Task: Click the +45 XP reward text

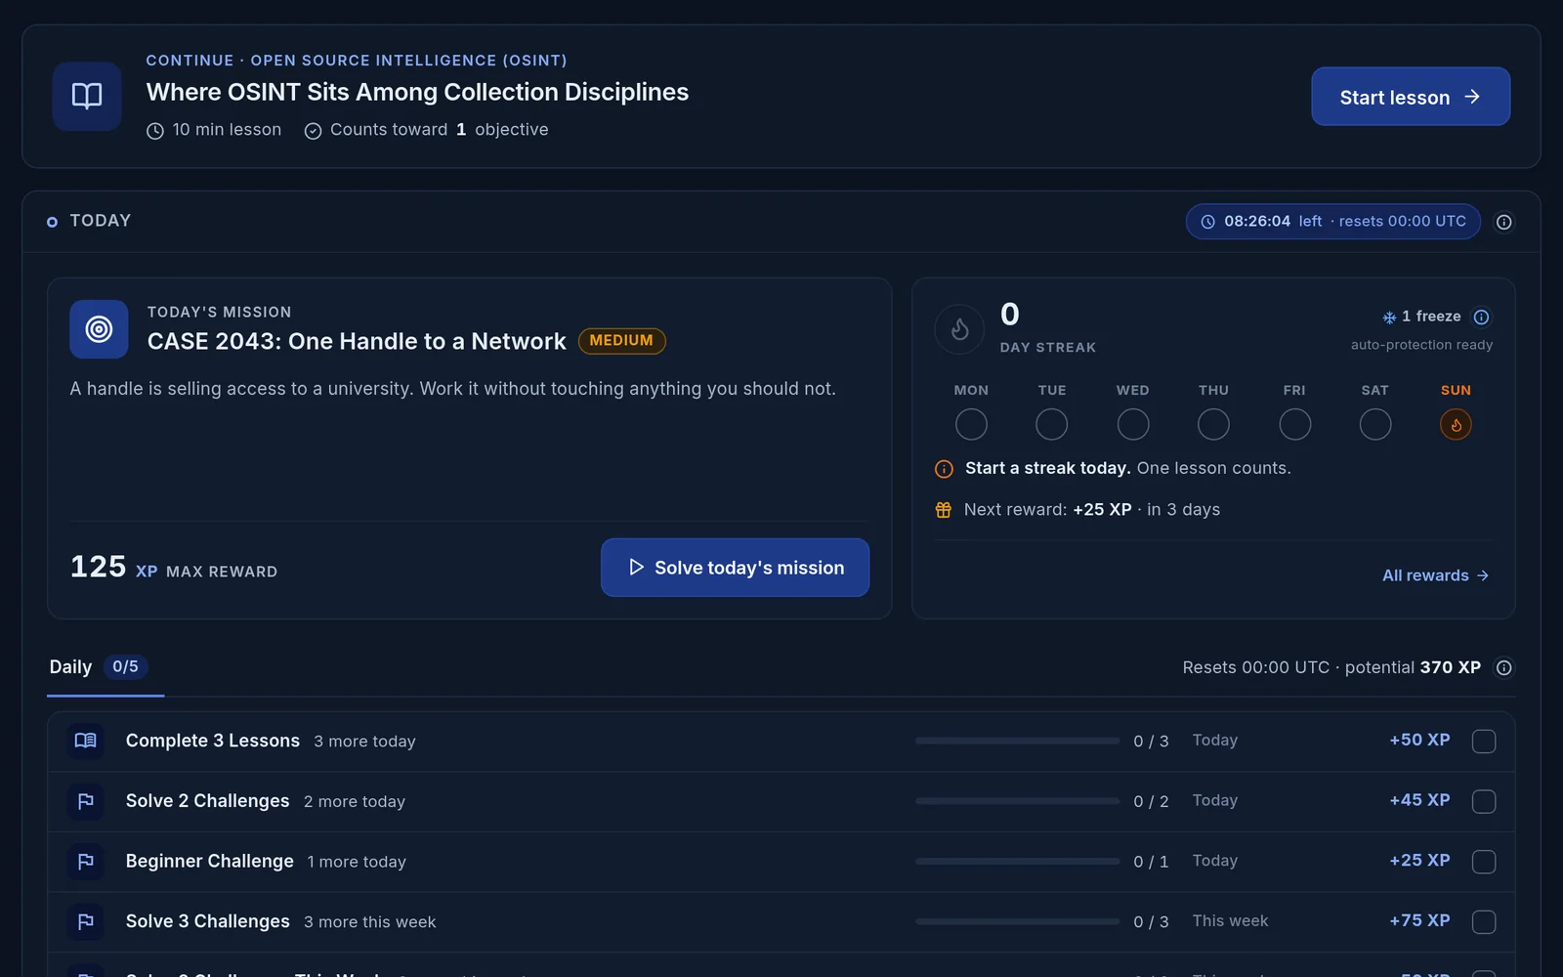Action: tap(1419, 800)
